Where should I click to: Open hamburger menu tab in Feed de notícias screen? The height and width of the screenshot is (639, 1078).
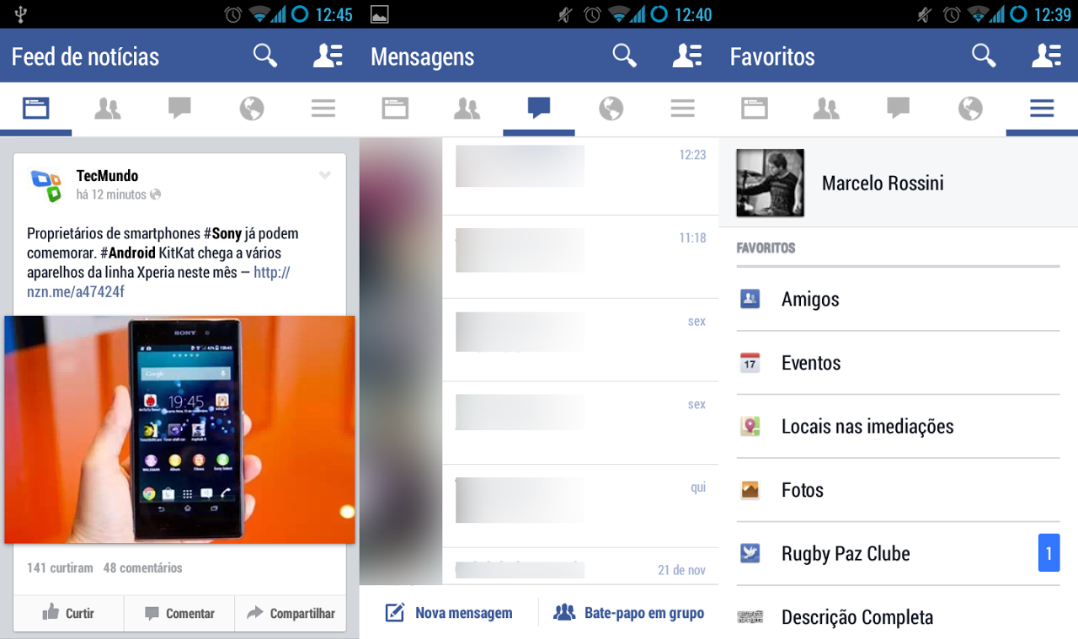[323, 108]
